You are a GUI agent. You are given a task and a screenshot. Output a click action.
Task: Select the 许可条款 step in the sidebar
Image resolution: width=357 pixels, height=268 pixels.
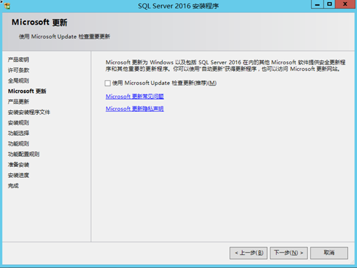pyautogui.click(x=19, y=70)
